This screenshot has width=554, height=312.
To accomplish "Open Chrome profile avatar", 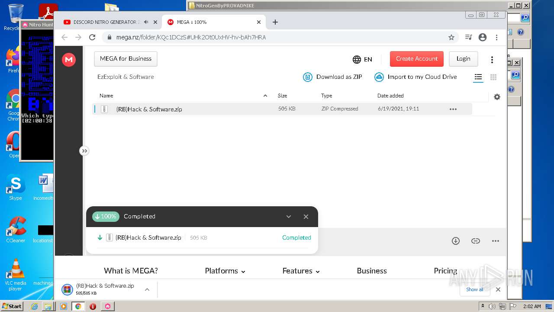I will pyautogui.click(x=483, y=37).
